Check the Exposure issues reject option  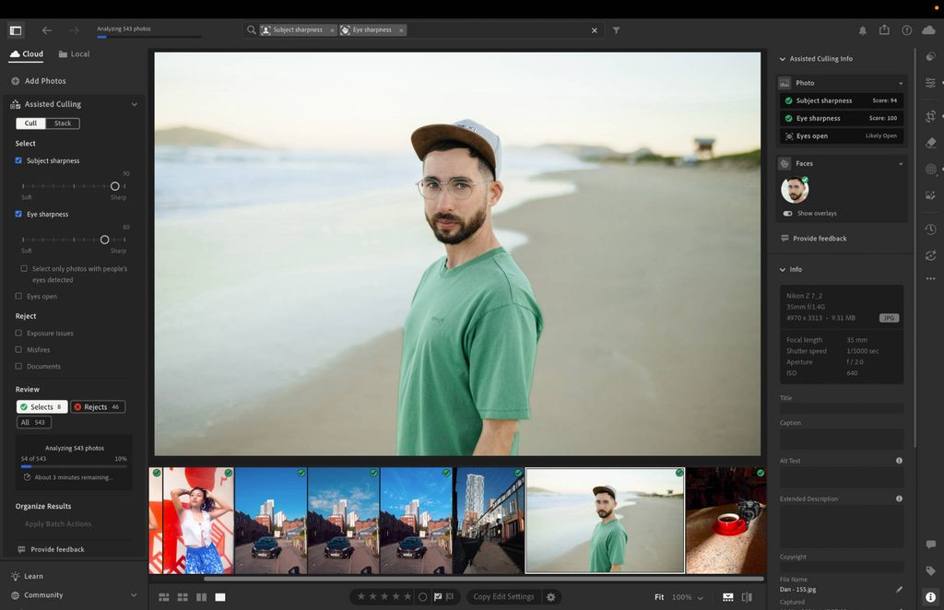[18, 333]
